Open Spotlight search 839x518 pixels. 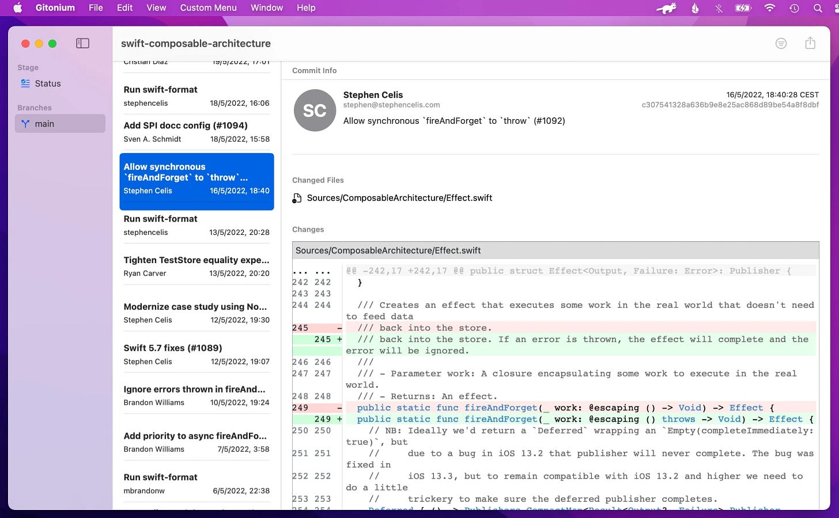coord(818,8)
